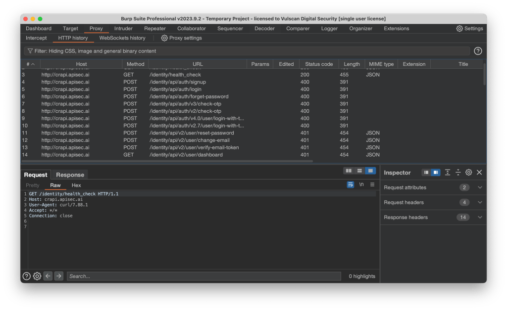The height and width of the screenshot is (310, 507).
Task: Dock Inspector to the right layout
Action: 436,173
